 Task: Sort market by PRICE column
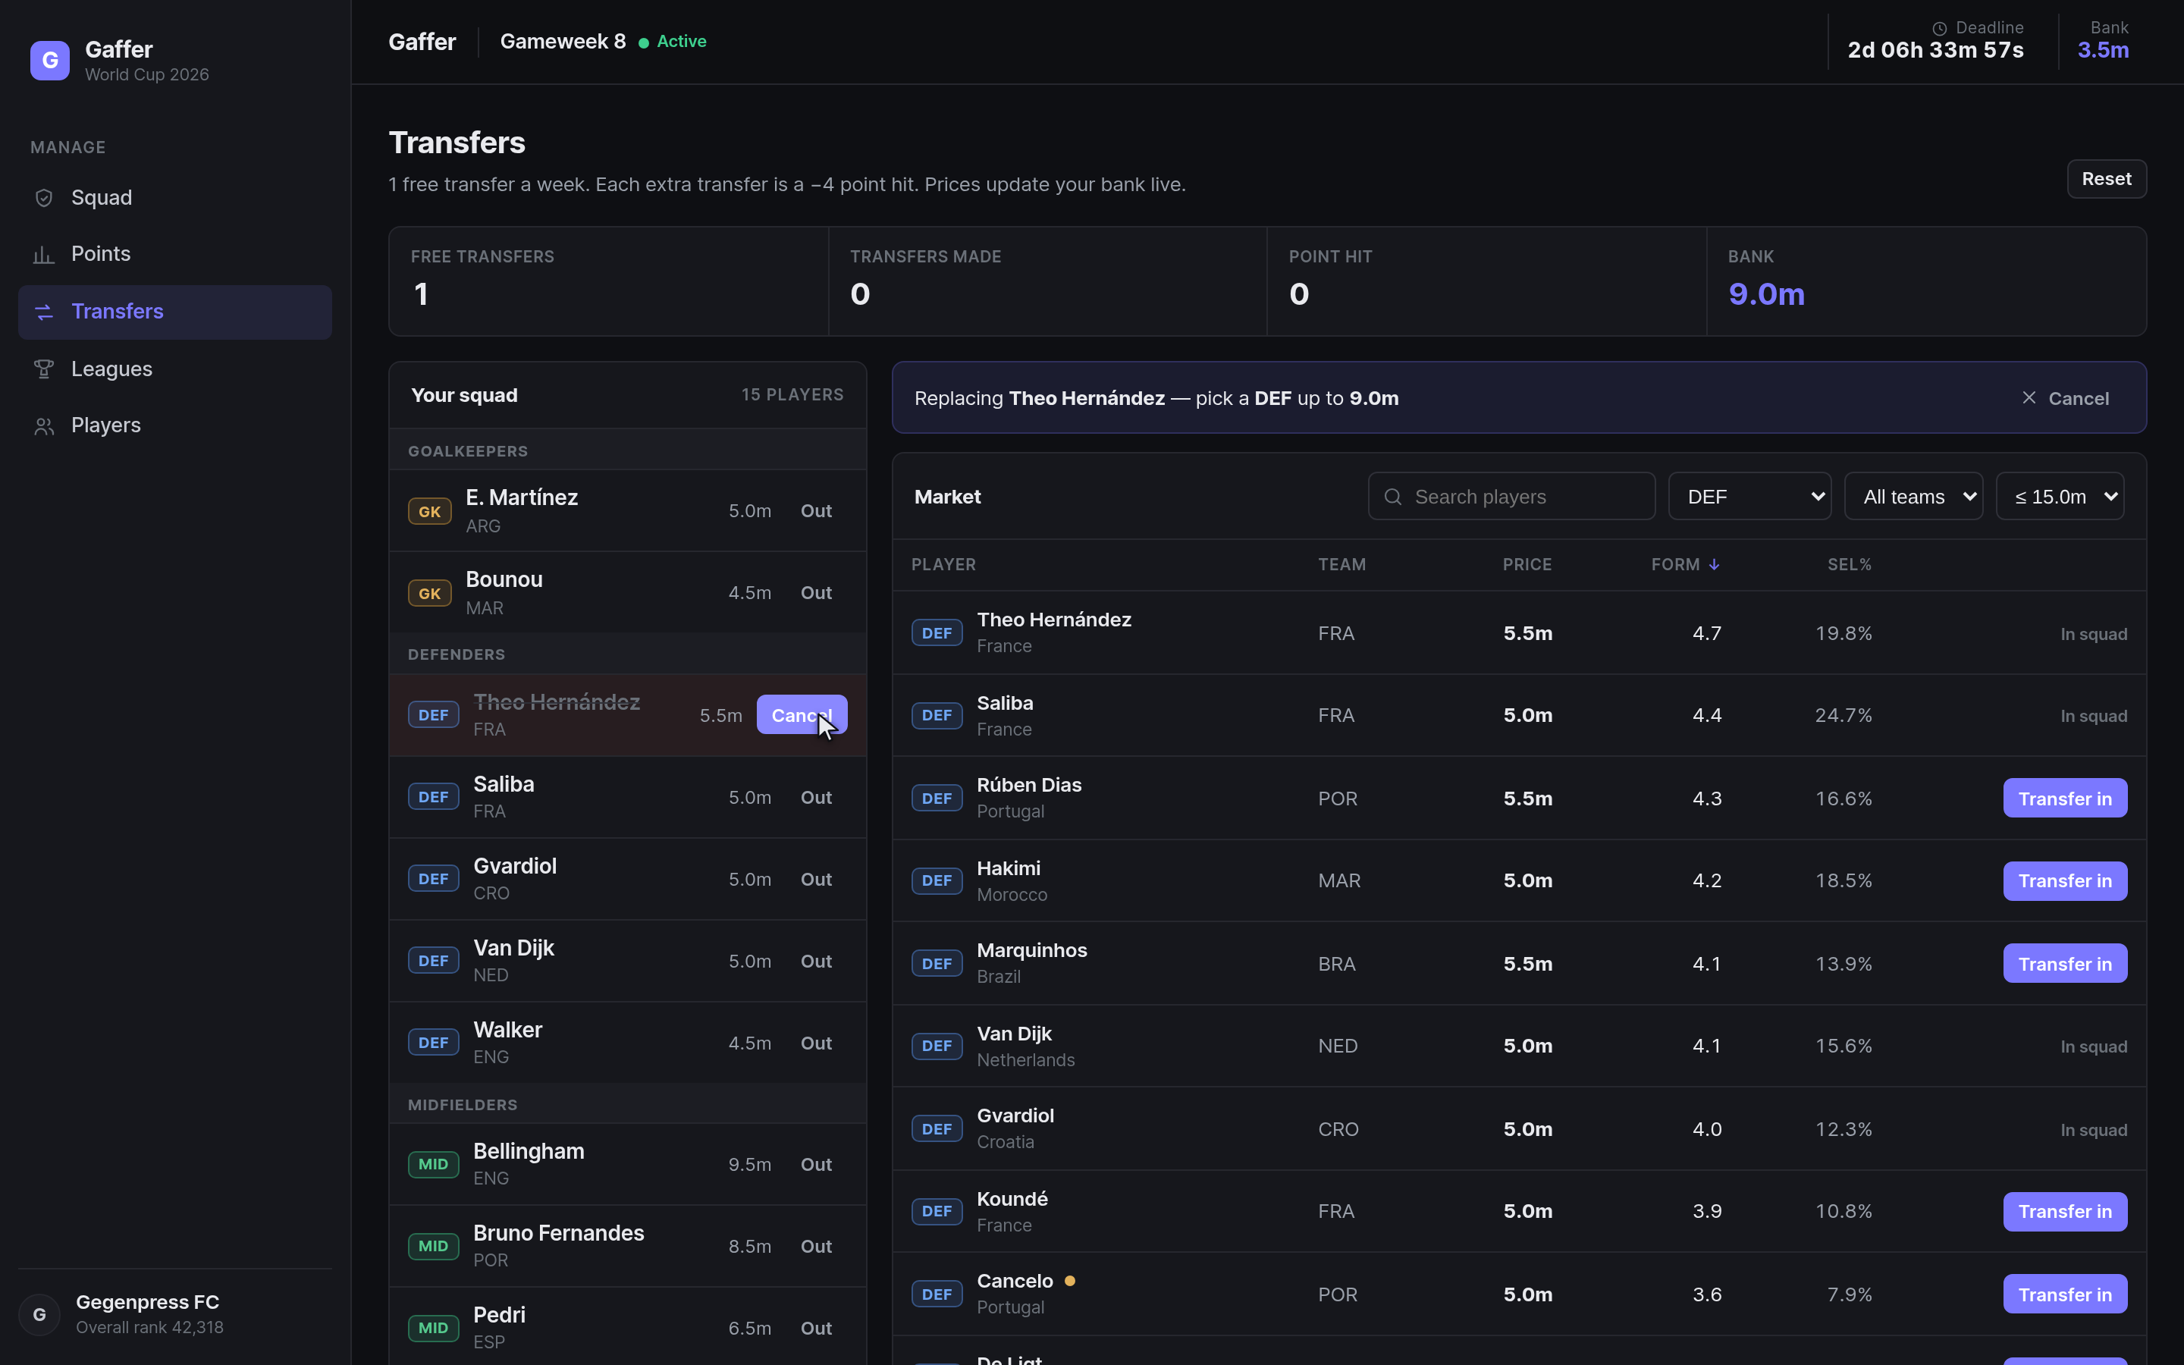click(1527, 564)
